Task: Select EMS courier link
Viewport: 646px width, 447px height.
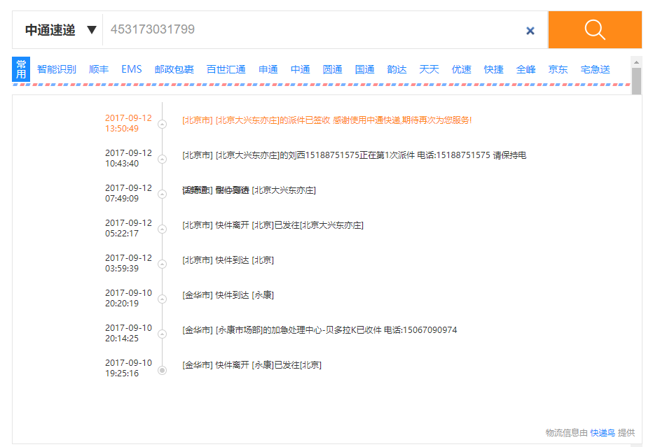Action: click(131, 69)
